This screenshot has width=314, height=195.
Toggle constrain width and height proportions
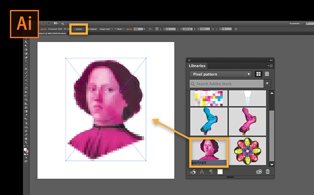click(x=213, y=29)
